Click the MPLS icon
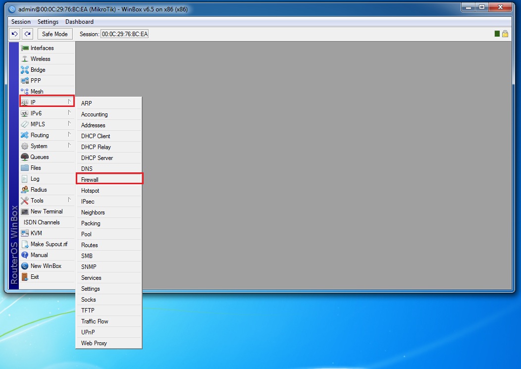The height and width of the screenshot is (369, 521). [x=25, y=124]
